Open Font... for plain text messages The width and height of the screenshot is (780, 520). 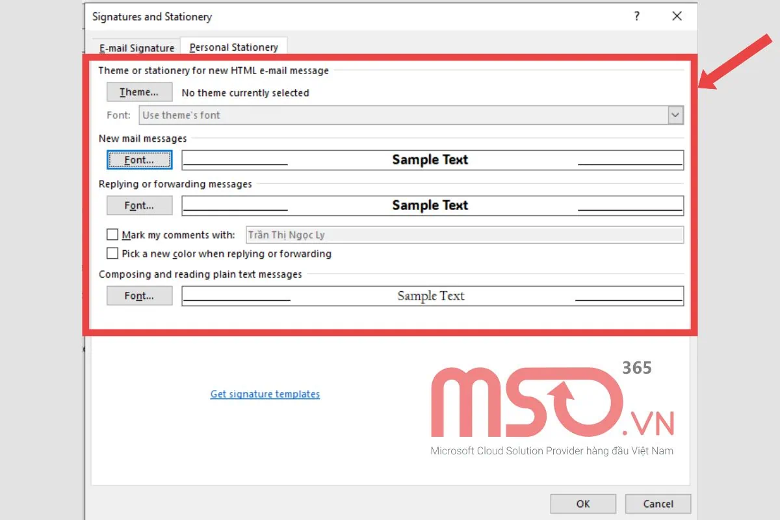click(x=139, y=296)
